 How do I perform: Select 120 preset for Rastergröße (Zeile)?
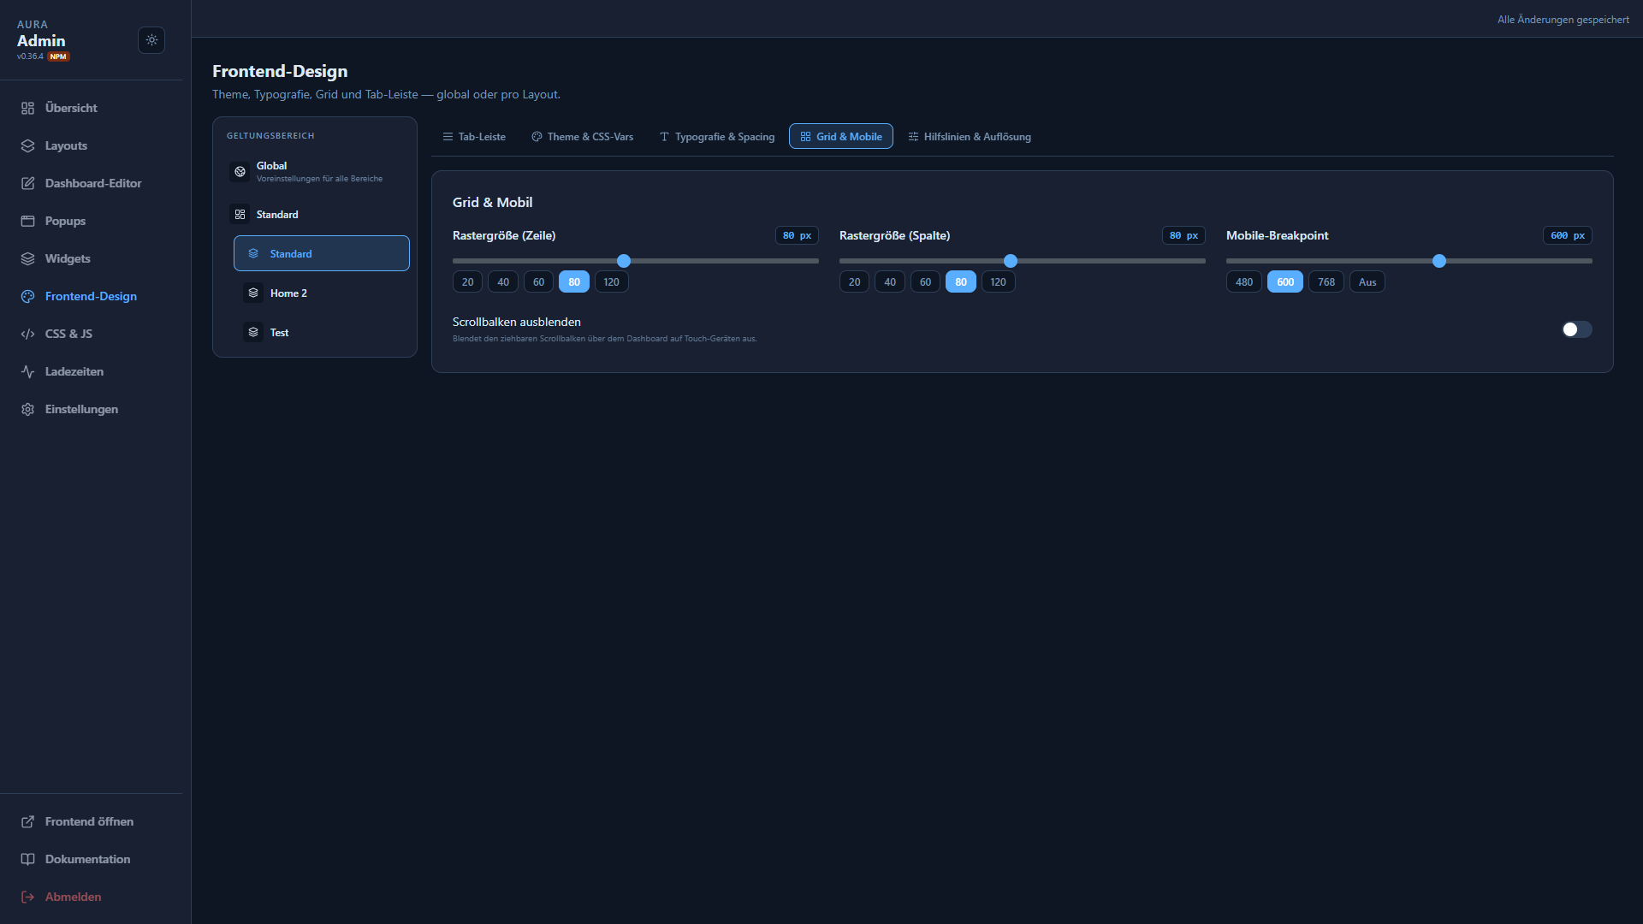click(x=611, y=281)
